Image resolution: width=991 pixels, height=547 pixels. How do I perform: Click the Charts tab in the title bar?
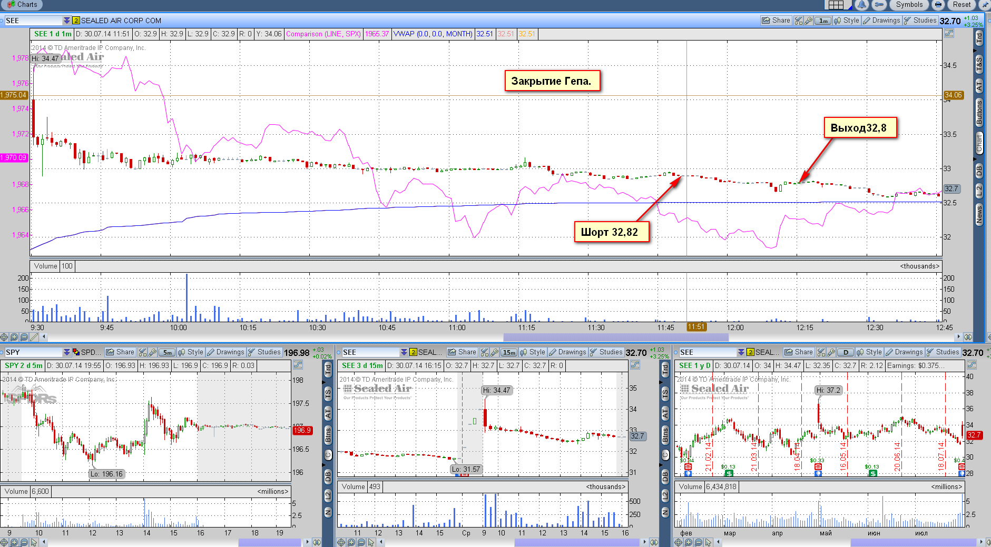coord(22,5)
